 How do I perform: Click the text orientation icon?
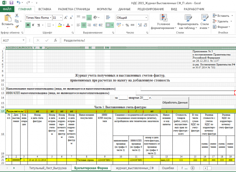[x=95, y=18]
